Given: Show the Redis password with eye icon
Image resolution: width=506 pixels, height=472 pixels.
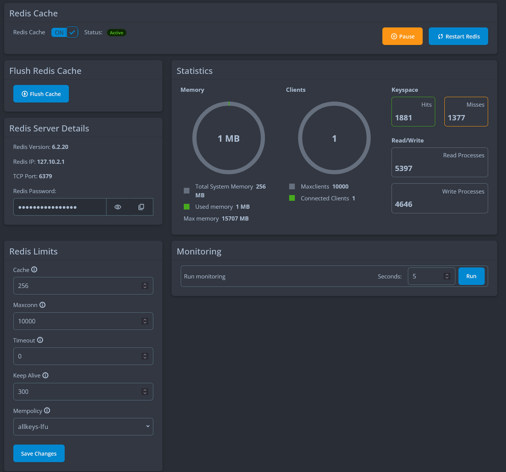Looking at the screenshot, I should tap(118, 207).
